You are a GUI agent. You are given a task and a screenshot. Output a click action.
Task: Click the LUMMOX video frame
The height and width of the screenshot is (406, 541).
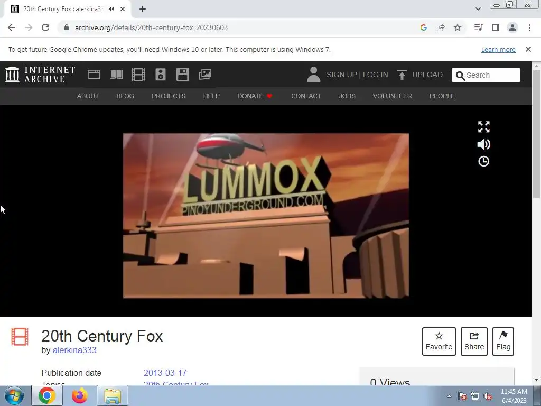click(x=266, y=216)
